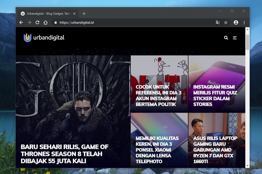Reload the current page
The width and height of the screenshot is (262, 174).
37,22
